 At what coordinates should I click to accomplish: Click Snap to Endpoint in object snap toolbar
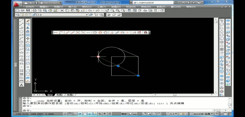click(x=67, y=32)
